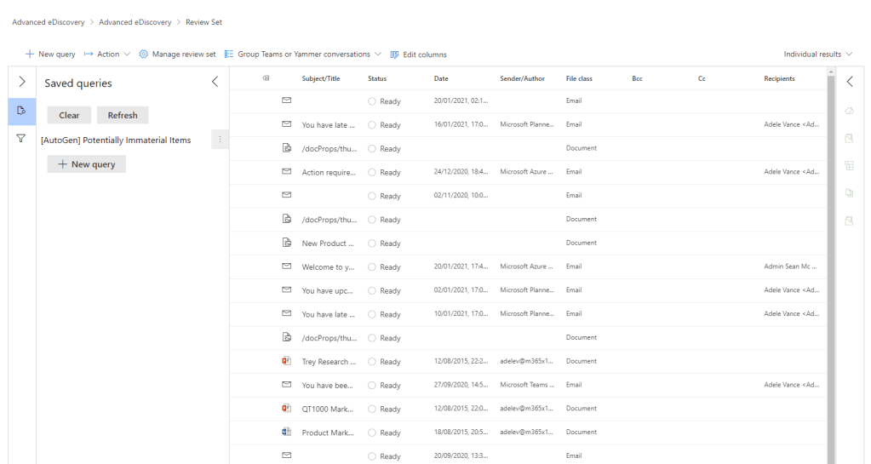Screen dimensions: 871x464
Task: Click the funnel filter icon in left rail
Action: pyautogui.click(x=21, y=139)
